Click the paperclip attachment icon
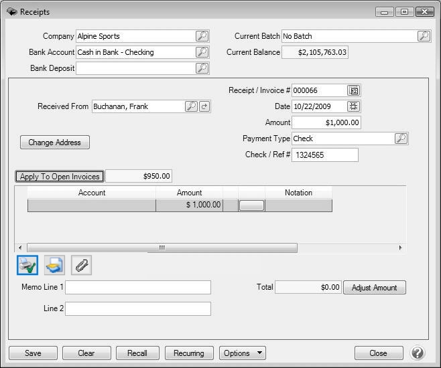 tap(81, 266)
